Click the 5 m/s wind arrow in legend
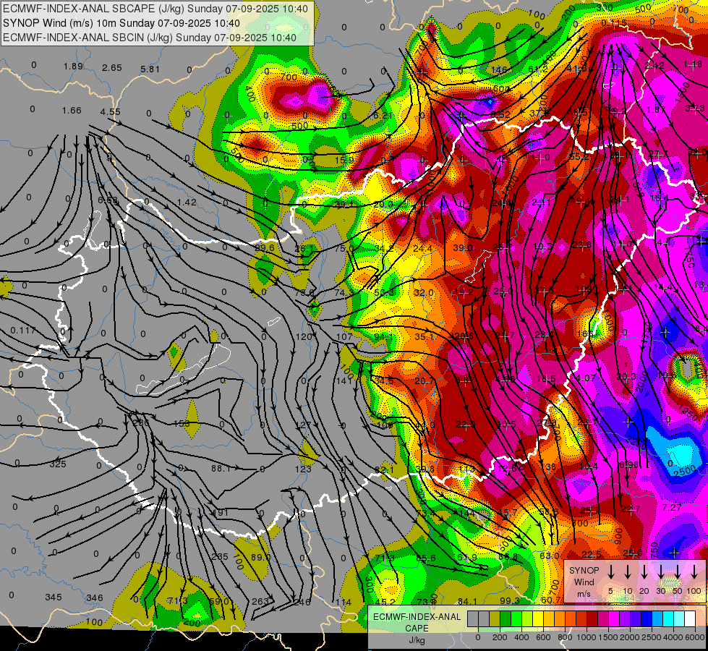708x651 pixels. pyautogui.click(x=611, y=571)
